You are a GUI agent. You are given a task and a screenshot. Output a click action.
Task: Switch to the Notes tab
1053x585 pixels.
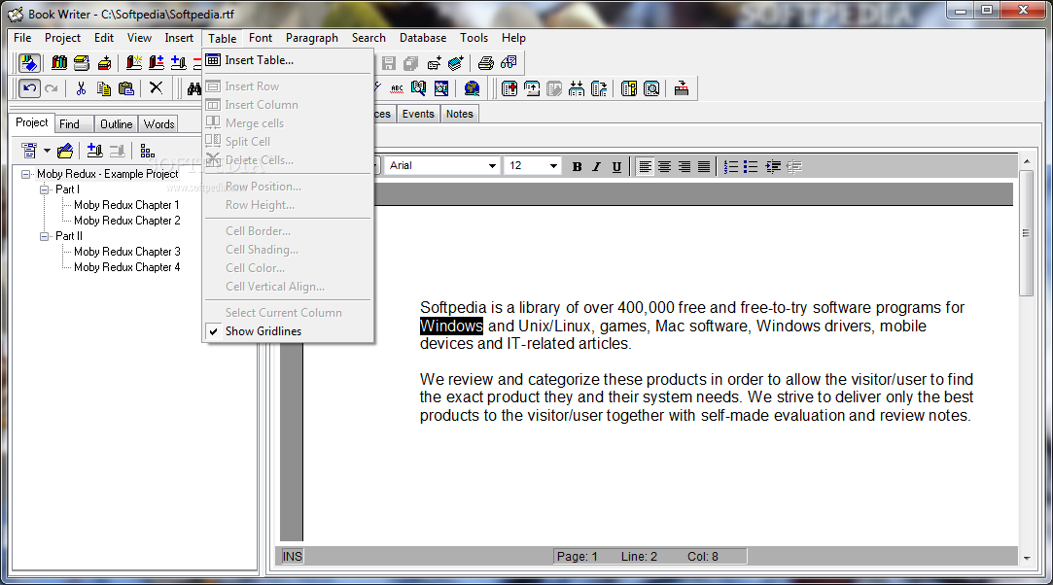460,114
